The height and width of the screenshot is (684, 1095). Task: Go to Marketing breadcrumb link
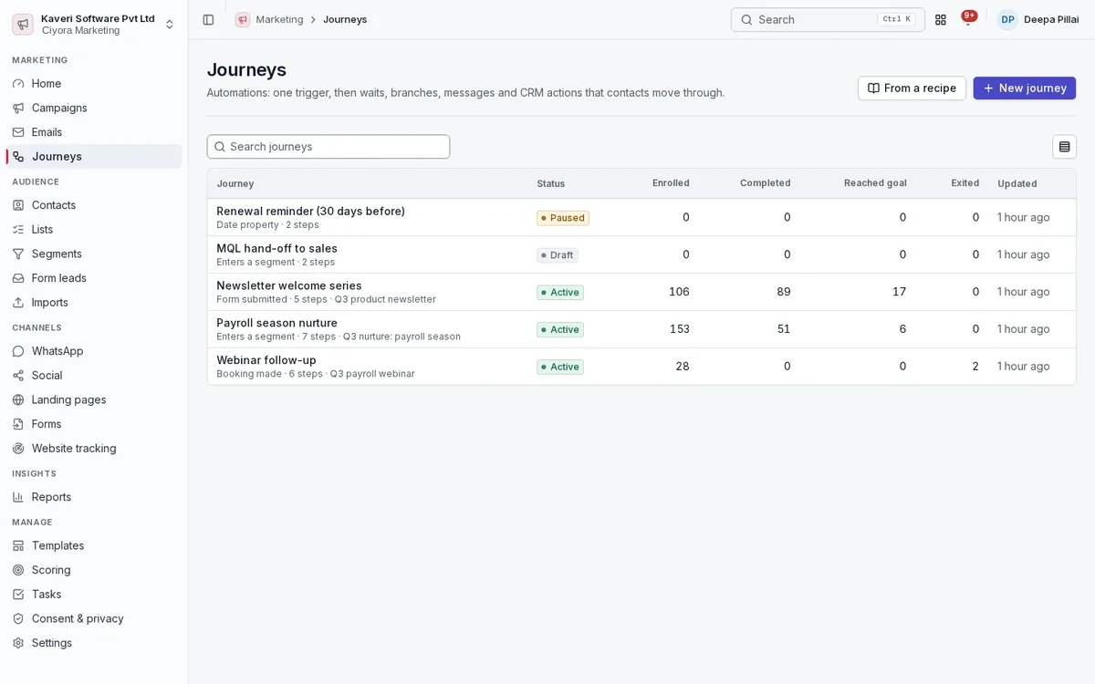[x=279, y=19]
